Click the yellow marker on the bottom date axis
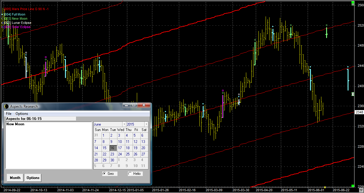The image size is (364, 193). coord(325,187)
